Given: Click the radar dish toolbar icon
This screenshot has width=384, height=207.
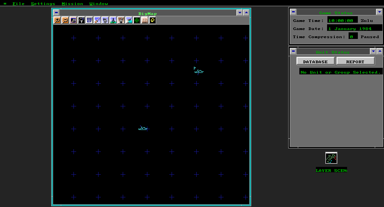Looking at the screenshot, I should click(121, 20).
